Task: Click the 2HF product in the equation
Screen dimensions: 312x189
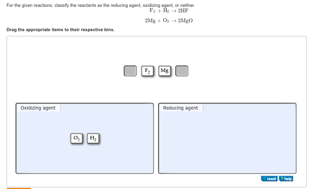Action: tap(183, 11)
